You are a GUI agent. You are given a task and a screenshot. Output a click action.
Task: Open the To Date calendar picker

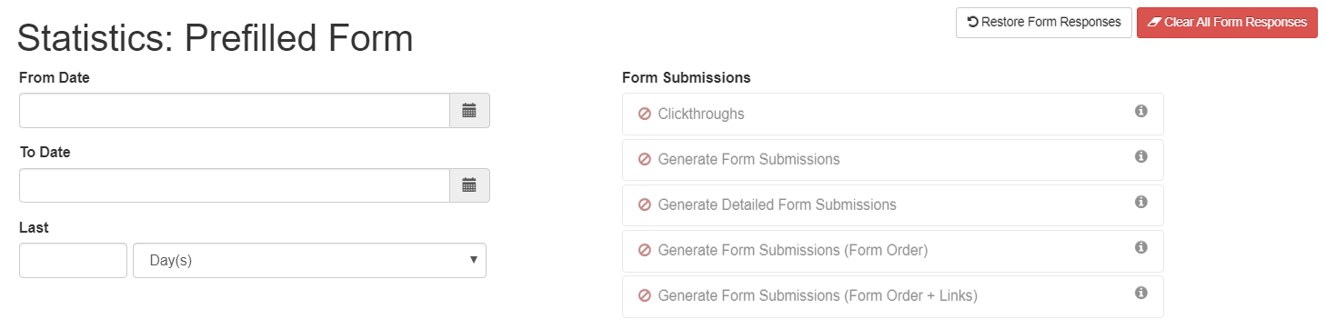(469, 185)
